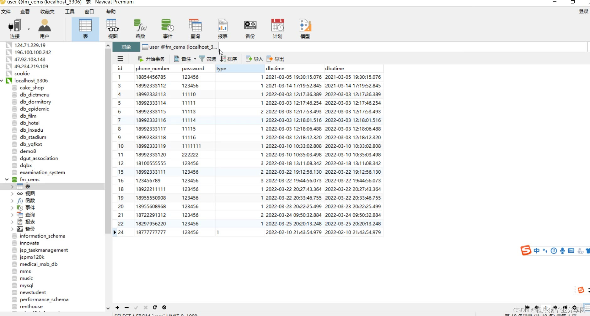This screenshot has width=590, height=316.
Task: Open the 报表 reports toolbar icon
Action: tap(223, 29)
